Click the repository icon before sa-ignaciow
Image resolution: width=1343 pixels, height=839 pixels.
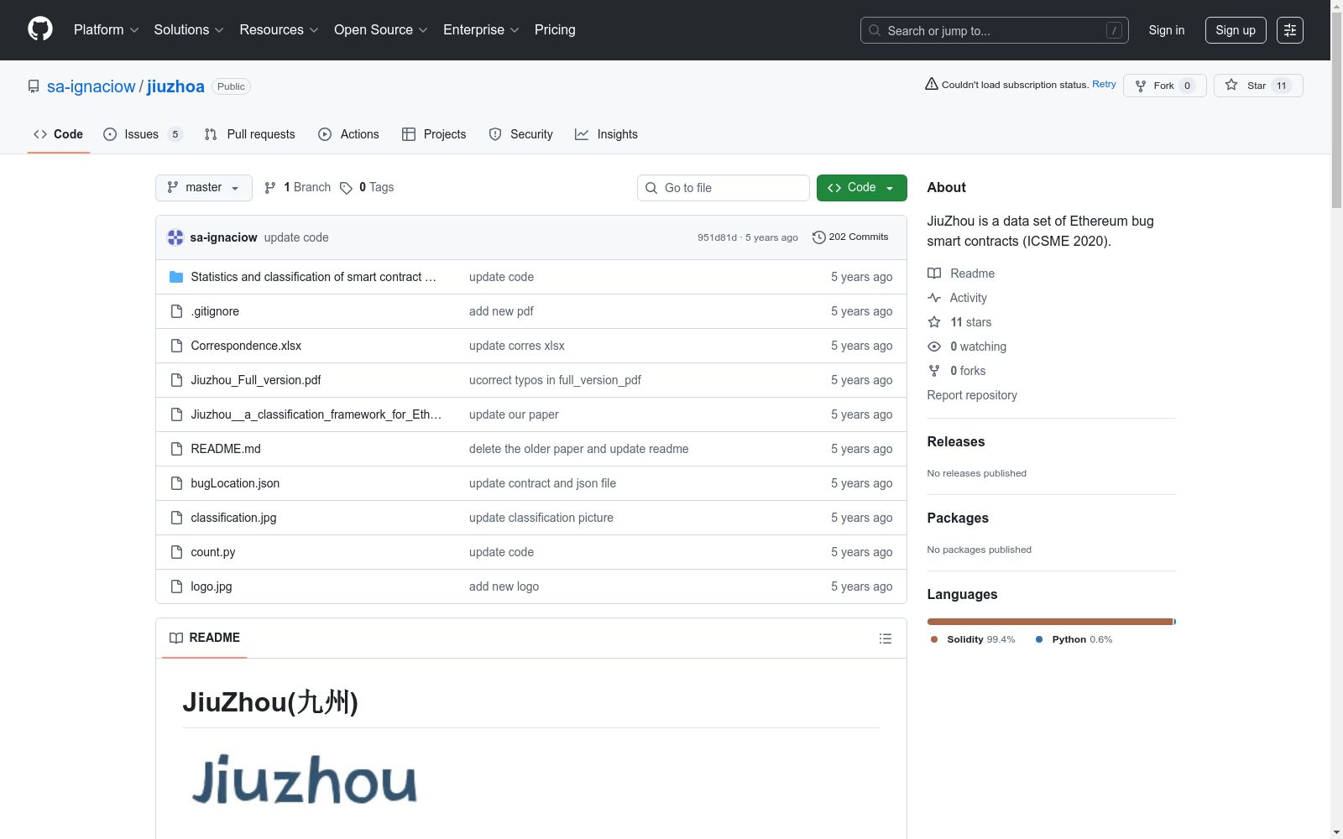click(34, 86)
